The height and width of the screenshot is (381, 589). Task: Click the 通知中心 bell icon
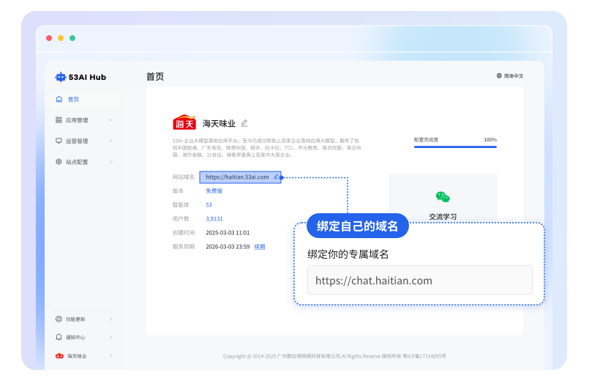pyautogui.click(x=59, y=338)
